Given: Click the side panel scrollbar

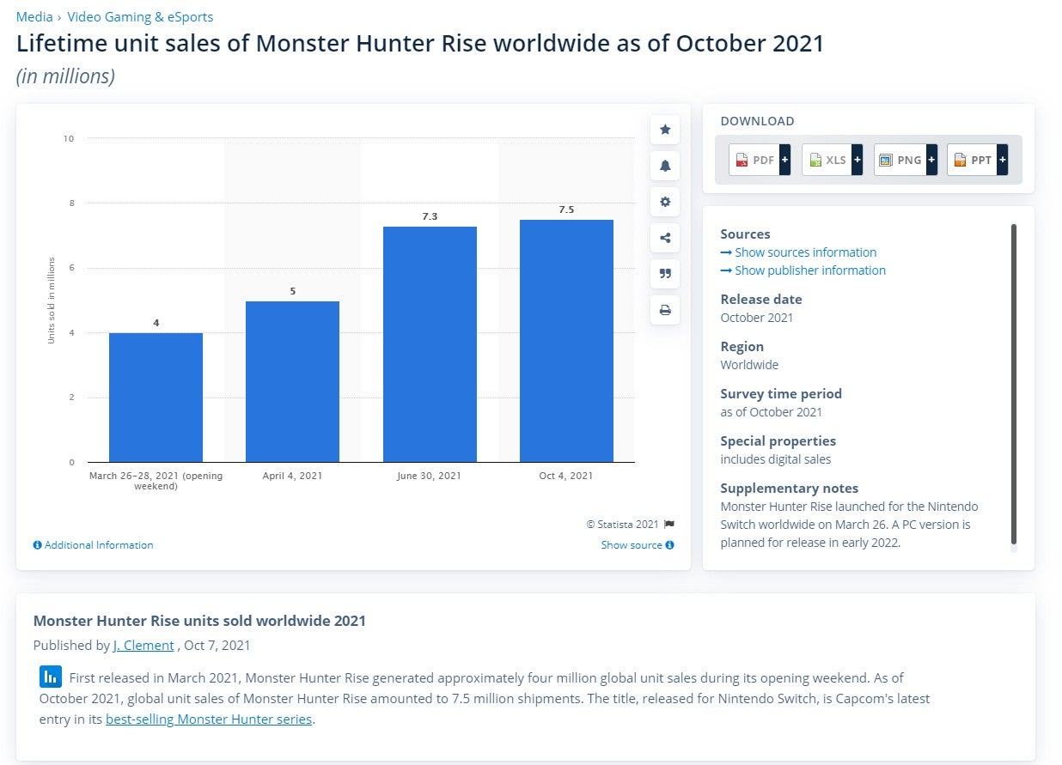Looking at the screenshot, I should (1014, 384).
